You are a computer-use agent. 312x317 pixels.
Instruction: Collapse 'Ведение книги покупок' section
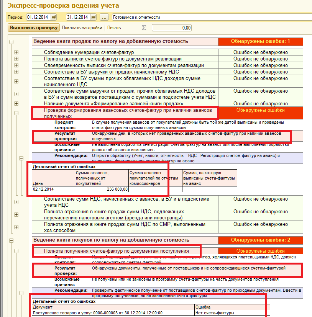click(11, 241)
